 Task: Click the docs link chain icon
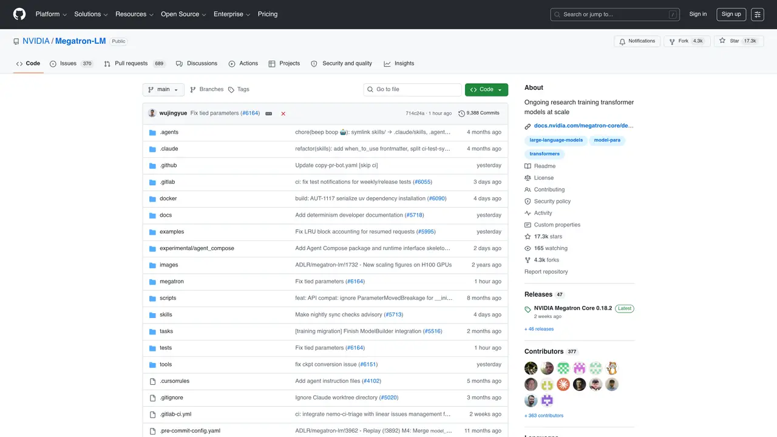528,126
